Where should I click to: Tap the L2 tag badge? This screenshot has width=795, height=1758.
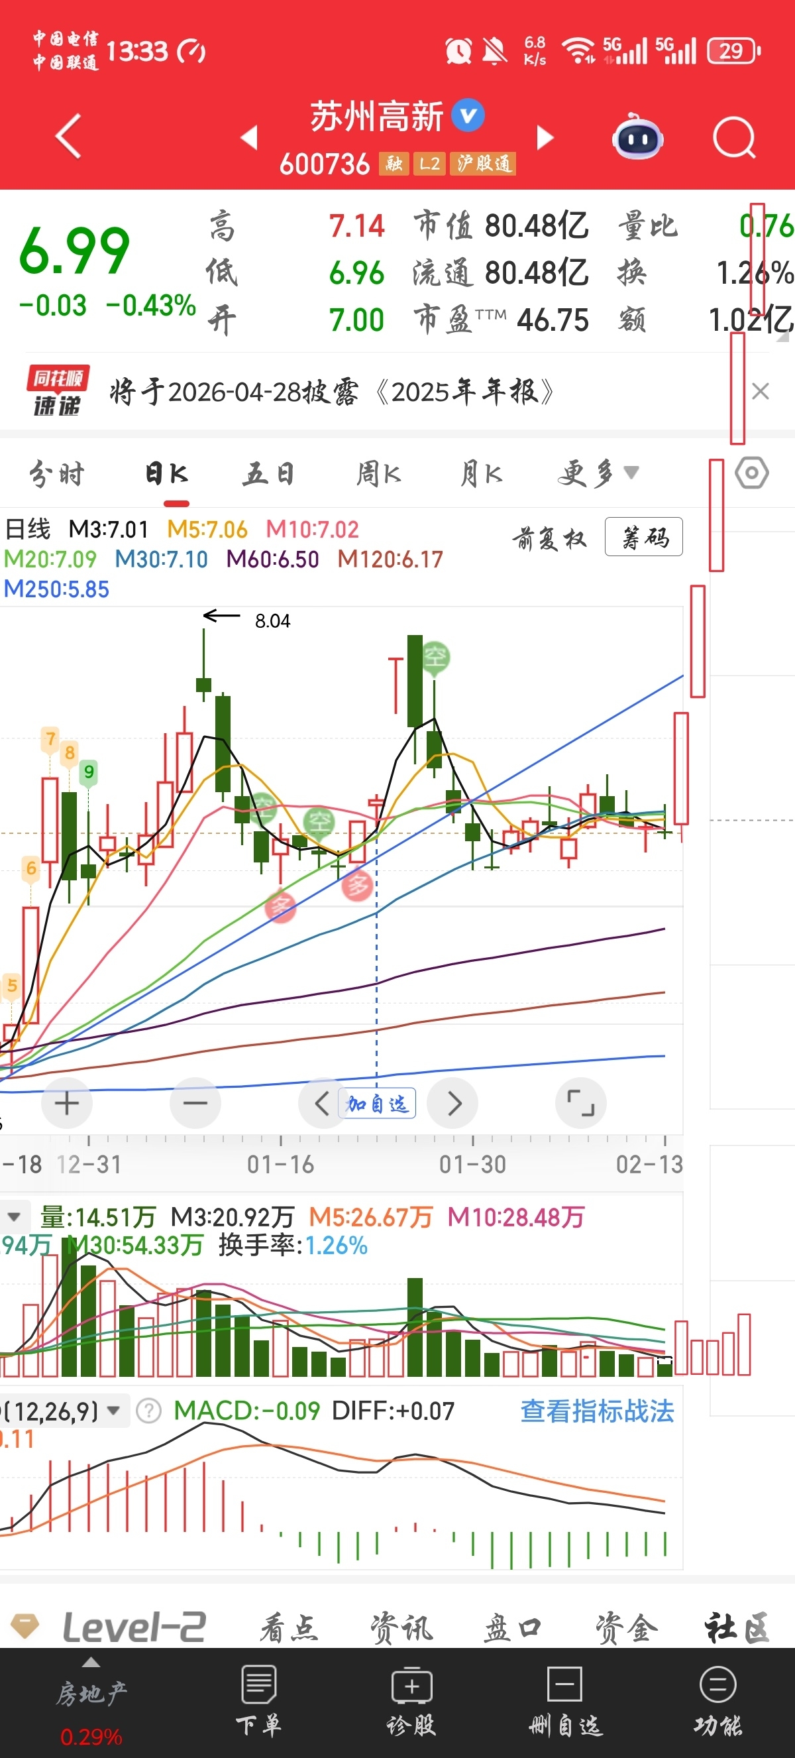click(x=429, y=164)
